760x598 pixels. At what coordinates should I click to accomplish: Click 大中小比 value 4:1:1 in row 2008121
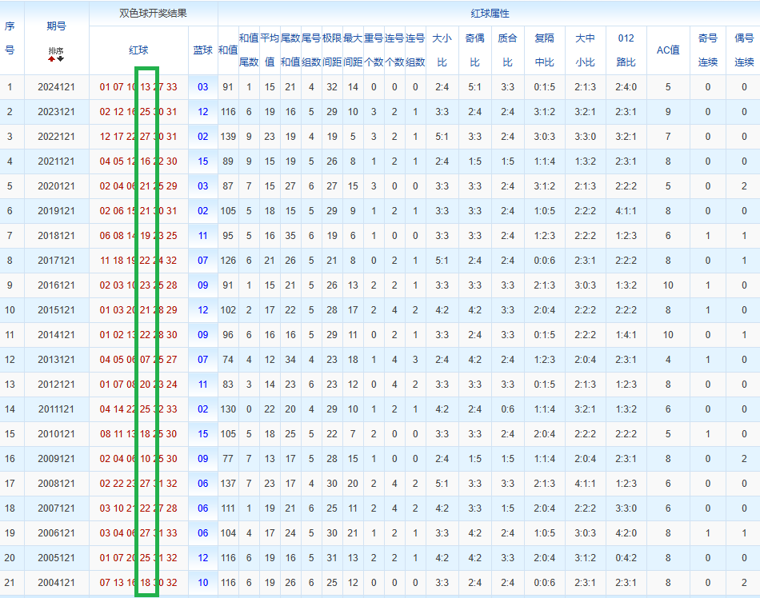[x=585, y=483]
